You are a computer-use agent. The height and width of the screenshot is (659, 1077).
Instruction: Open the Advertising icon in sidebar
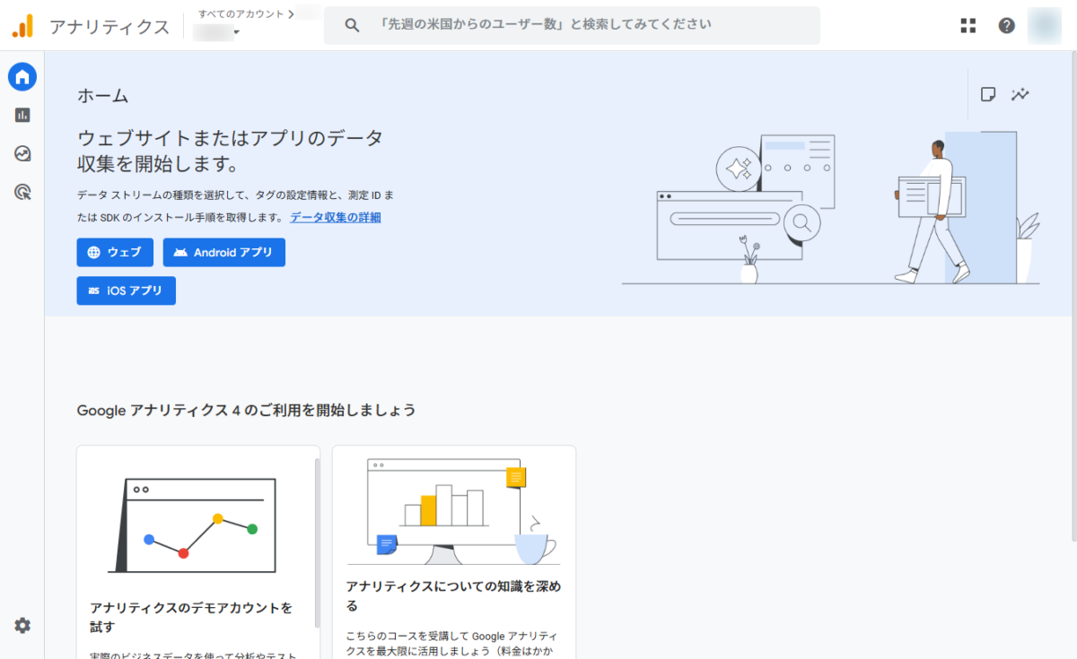pos(22,191)
